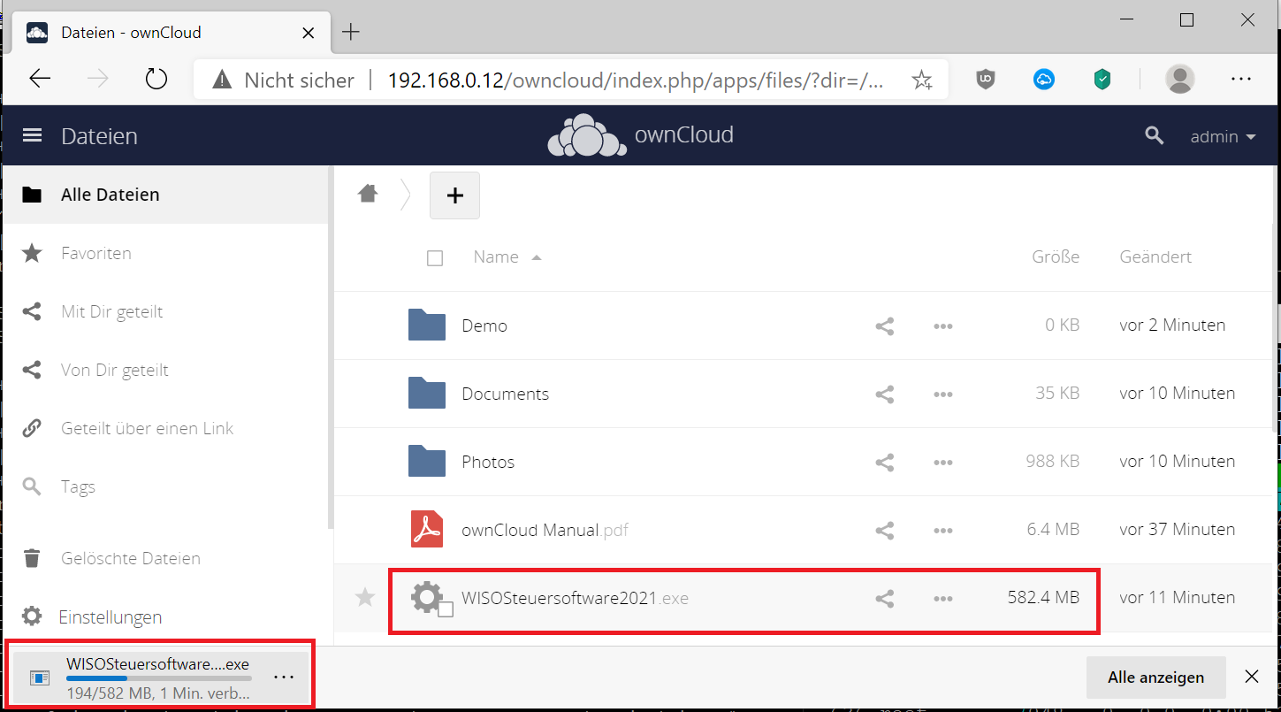Close the Dateien - ownCloud tab
Screen dimensions: 1281x712
[308, 33]
